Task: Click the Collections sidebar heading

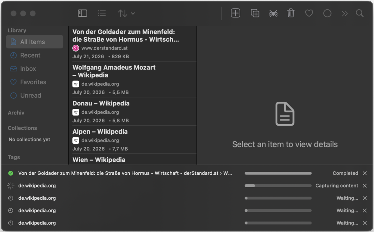Action: click(23, 128)
